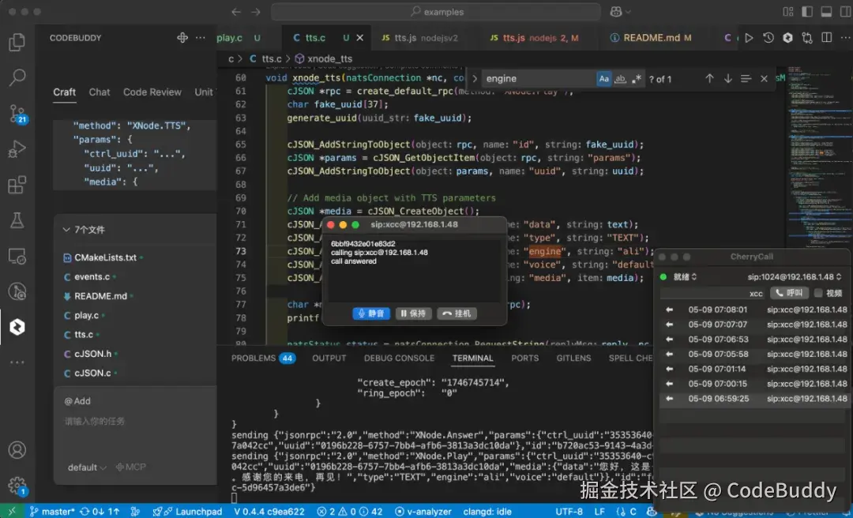Toggle Match Case in find widget
This screenshot has height=518, width=853.
pos(604,79)
